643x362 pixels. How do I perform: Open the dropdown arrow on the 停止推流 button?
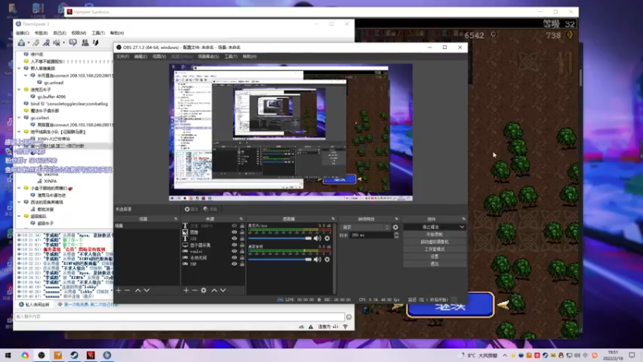click(x=461, y=227)
